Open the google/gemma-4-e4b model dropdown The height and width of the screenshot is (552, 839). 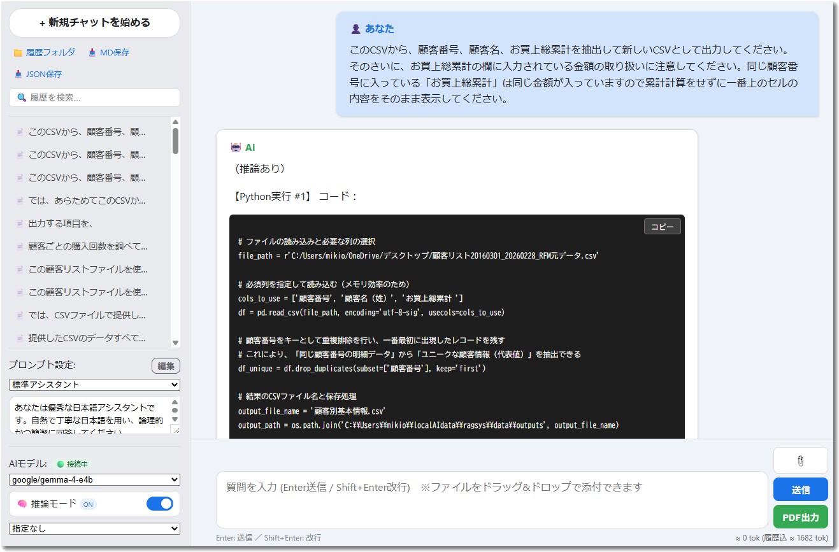point(93,479)
